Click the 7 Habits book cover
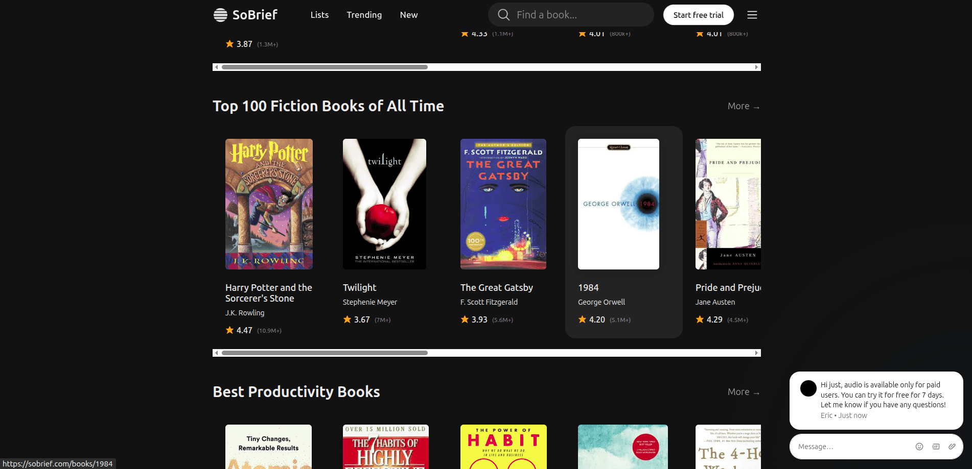The image size is (972, 469). pos(386,447)
